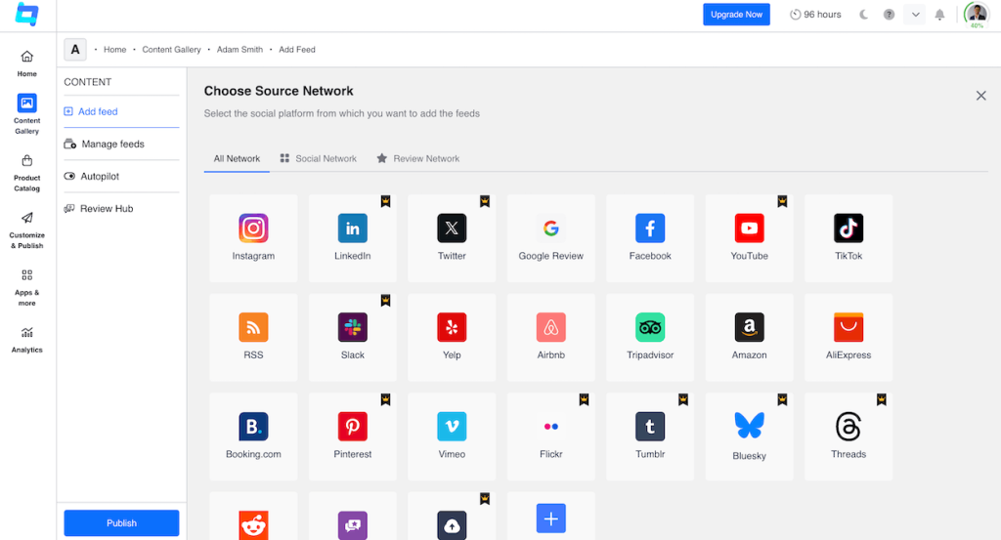Click the blue Publish button
Viewport: 1001px width, 540px height.
121,522
